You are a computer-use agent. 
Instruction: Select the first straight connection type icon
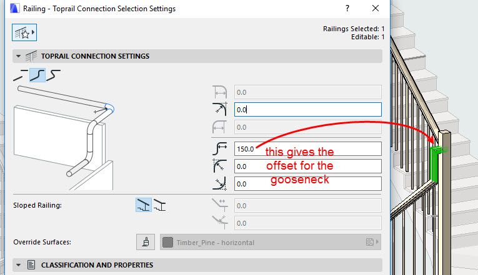click(x=19, y=75)
